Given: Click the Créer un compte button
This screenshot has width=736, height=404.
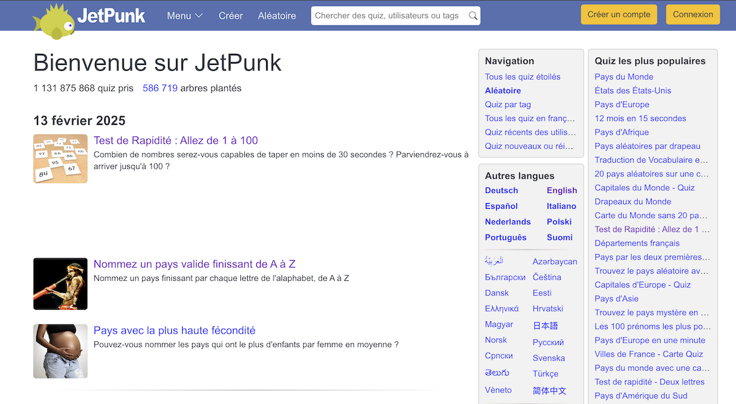Looking at the screenshot, I should click(x=619, y=15).
